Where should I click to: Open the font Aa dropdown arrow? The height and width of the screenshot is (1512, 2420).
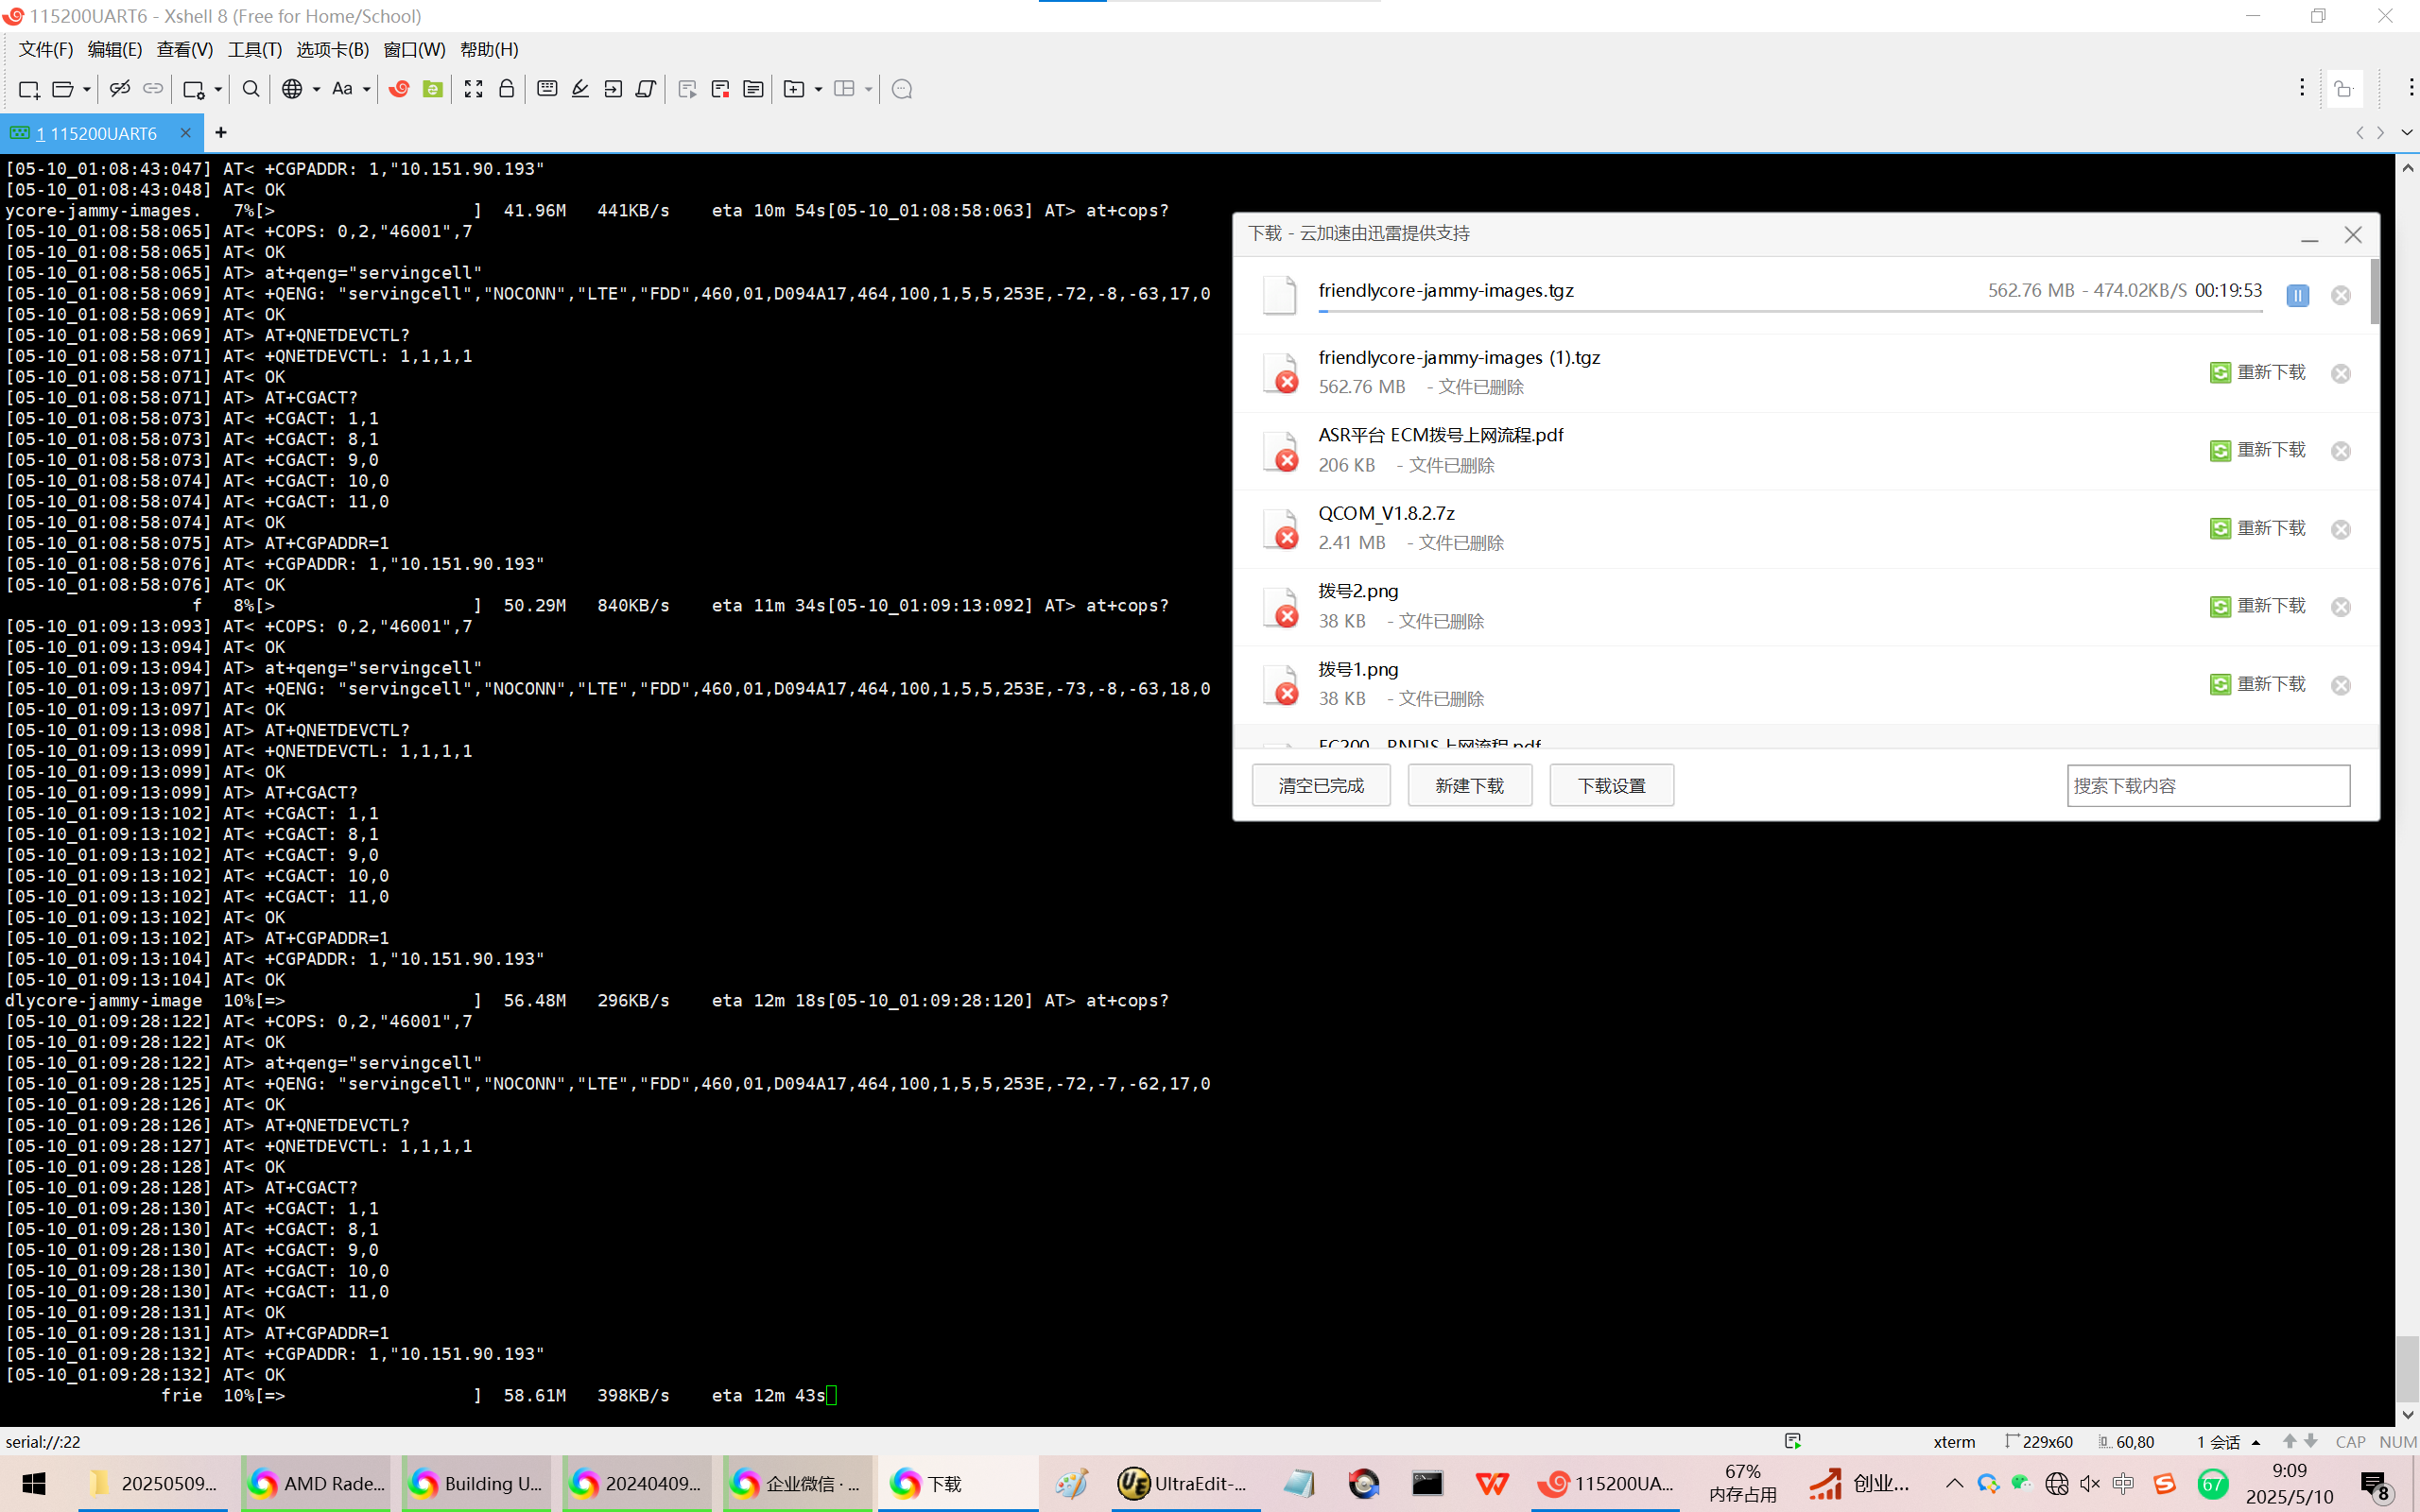click(366, 90)
